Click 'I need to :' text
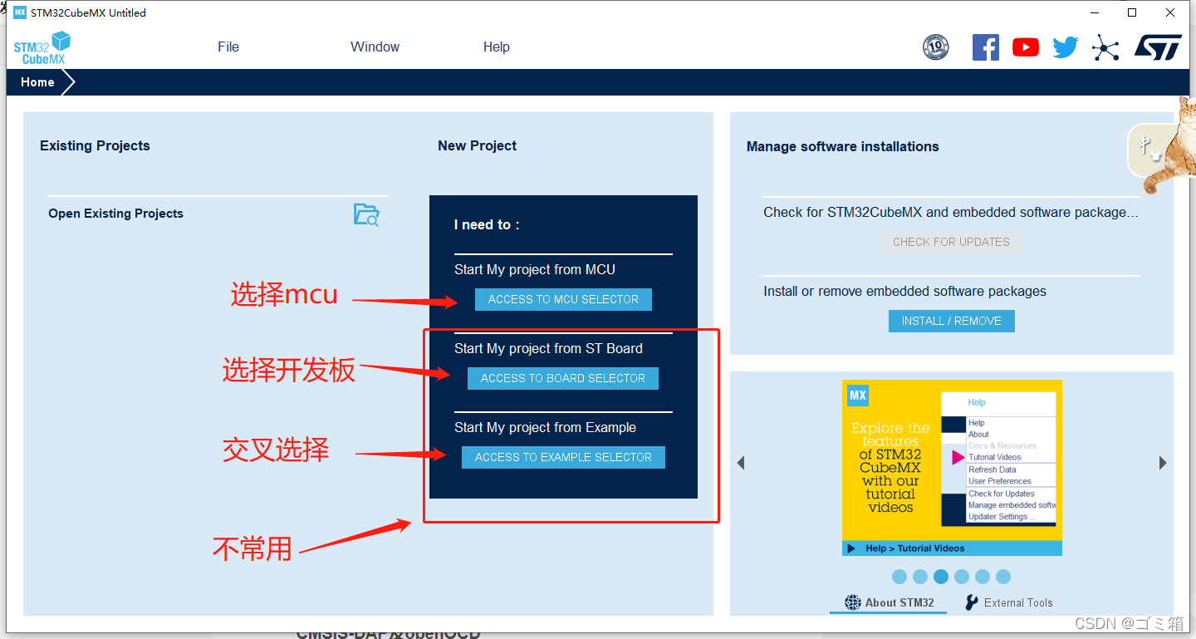The image size is (1196, 639). pos(487,224)
